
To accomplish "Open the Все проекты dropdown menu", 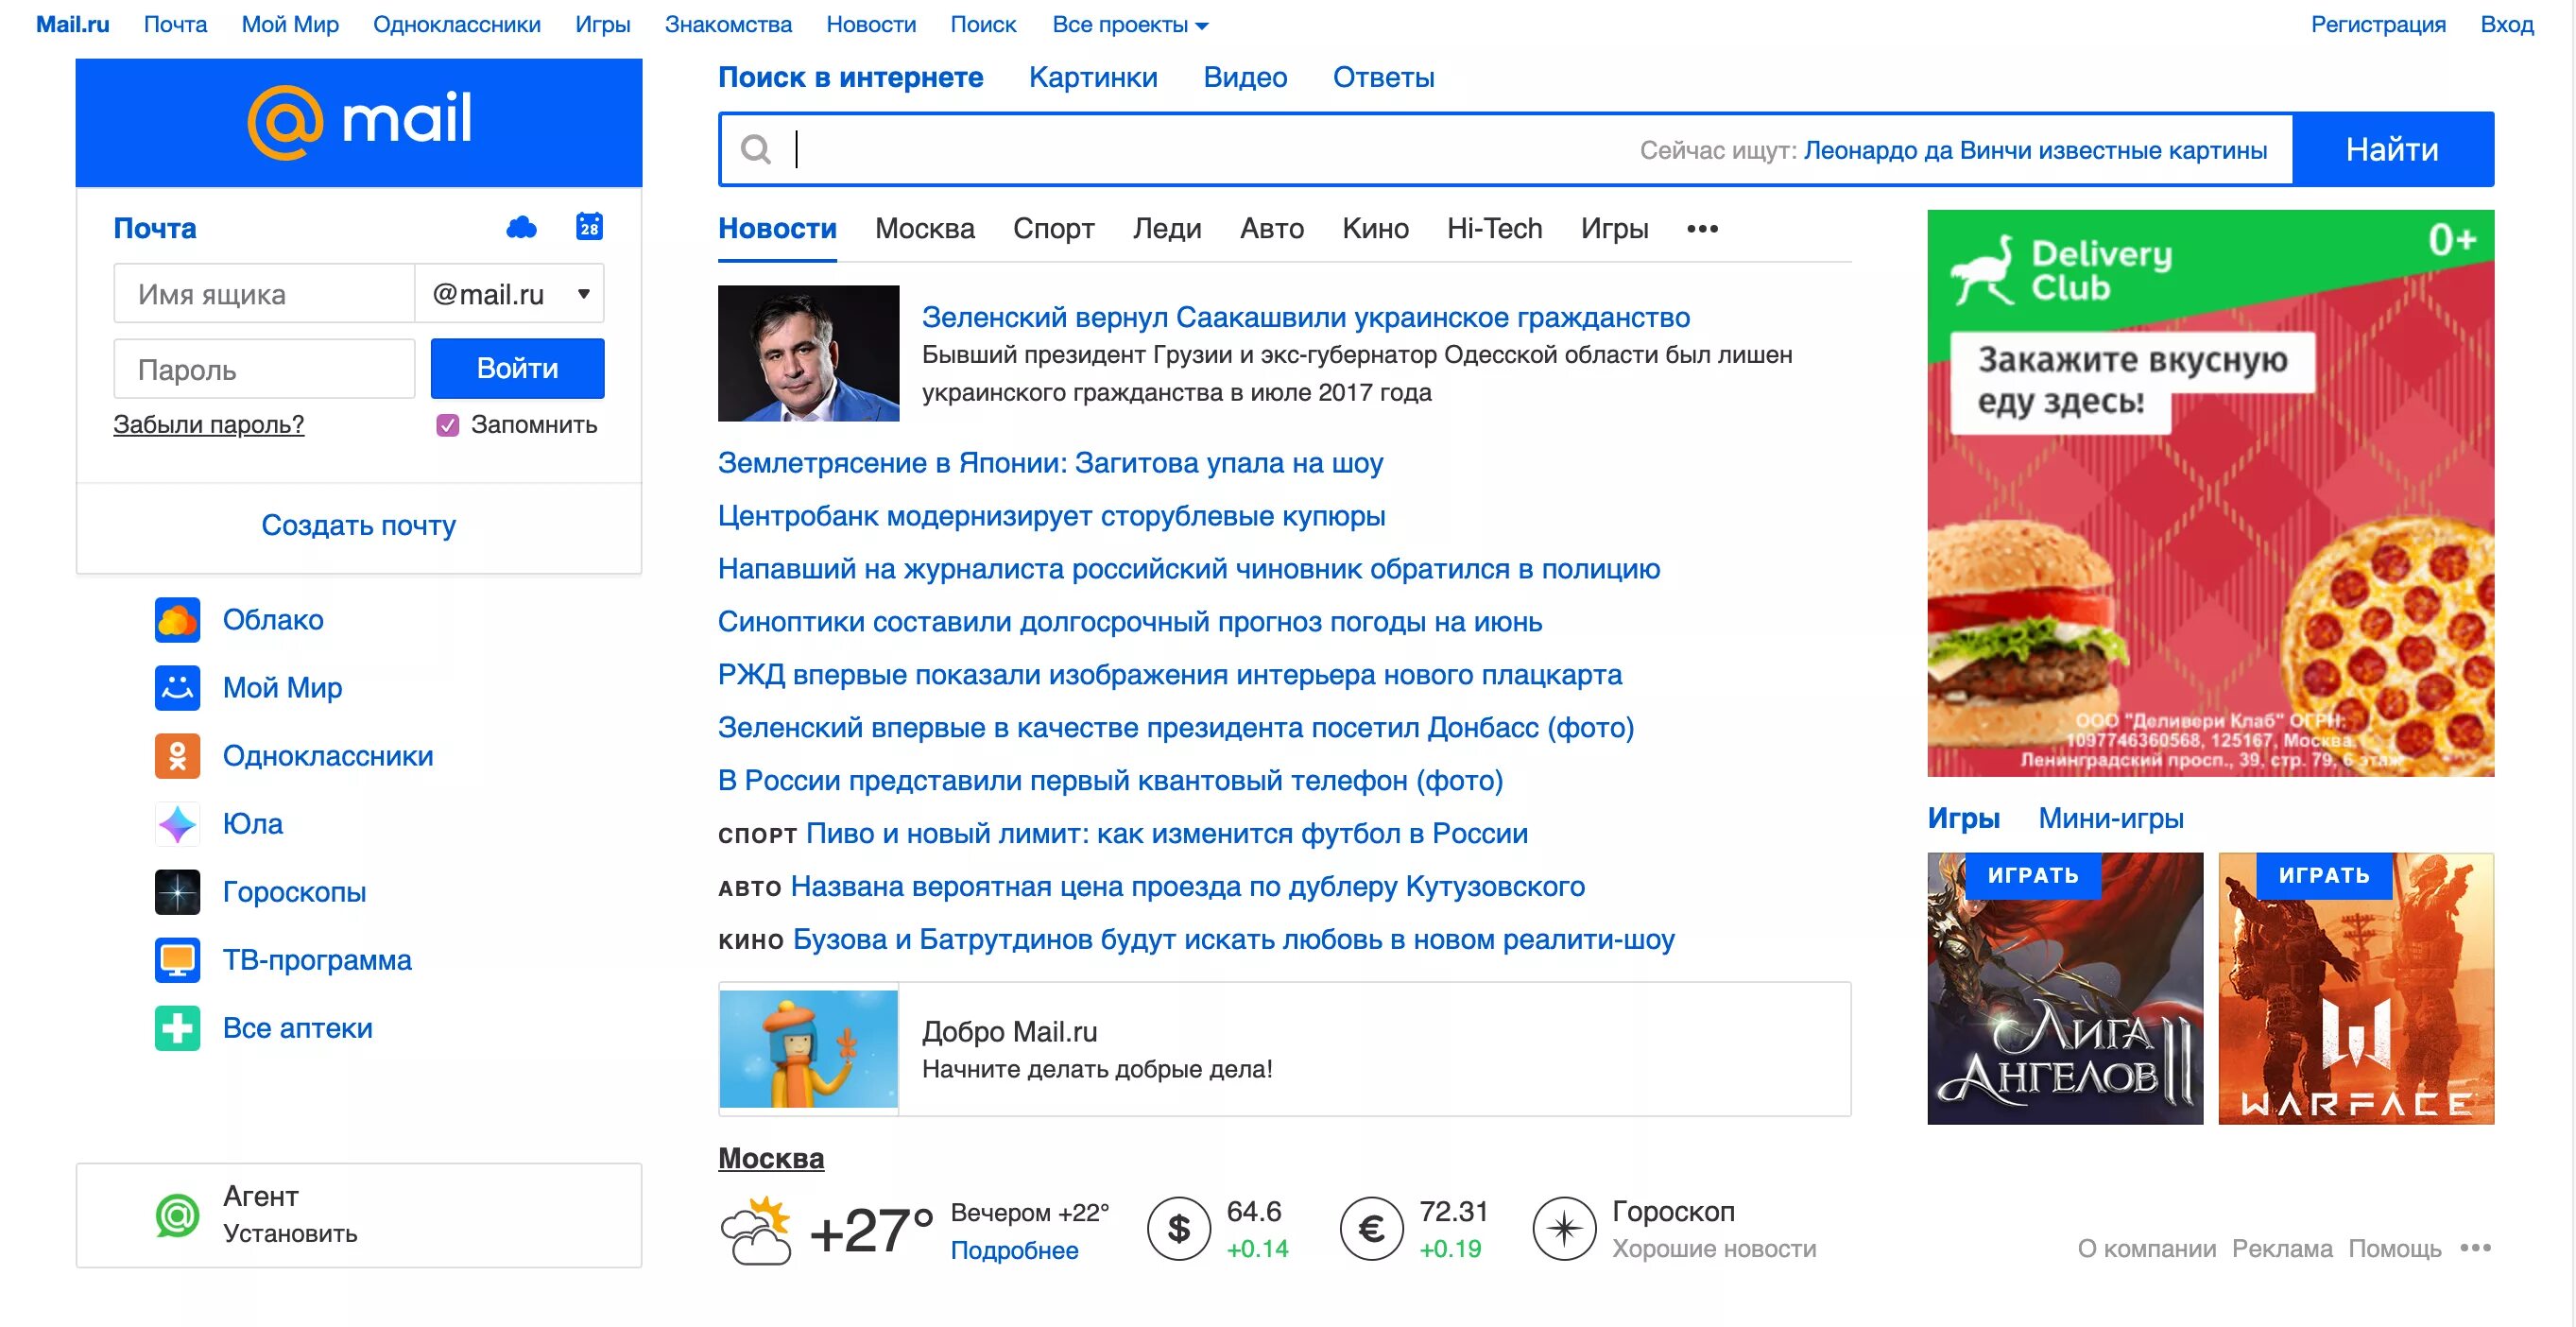I will (x=1129, y=25).
